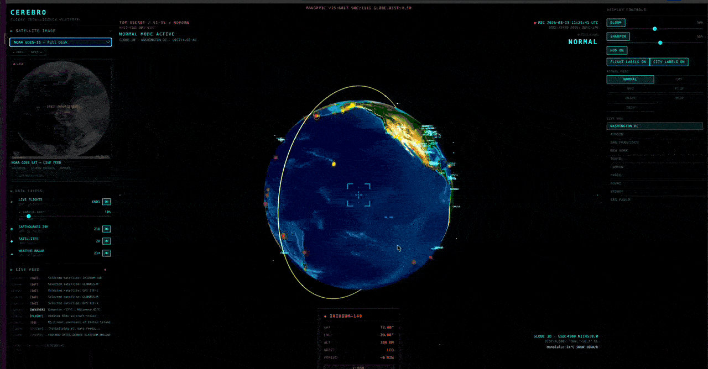Click the red diamond beside IRIDIUM-140

[x=325, y=317]
